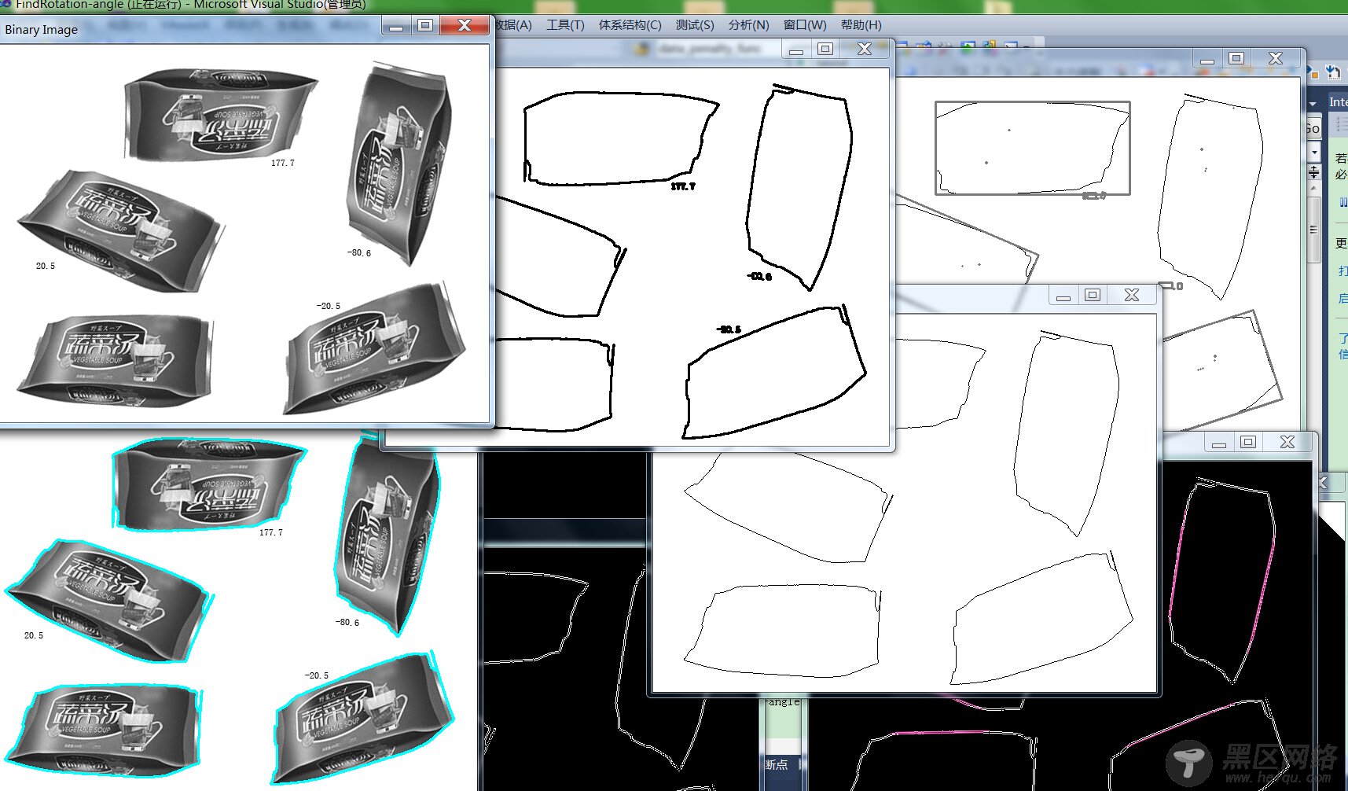This screenshot has height=791, width=1348.
Task: Click the '-20.5' label in Binary Image
Action: (329, 306)
